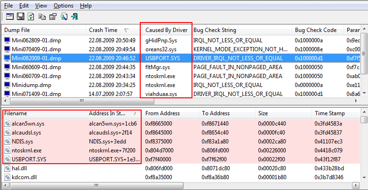This screenshot has width=368, height=190.
Task: Click the Find magnifier toolbar icon
Action: pos(64,17)
